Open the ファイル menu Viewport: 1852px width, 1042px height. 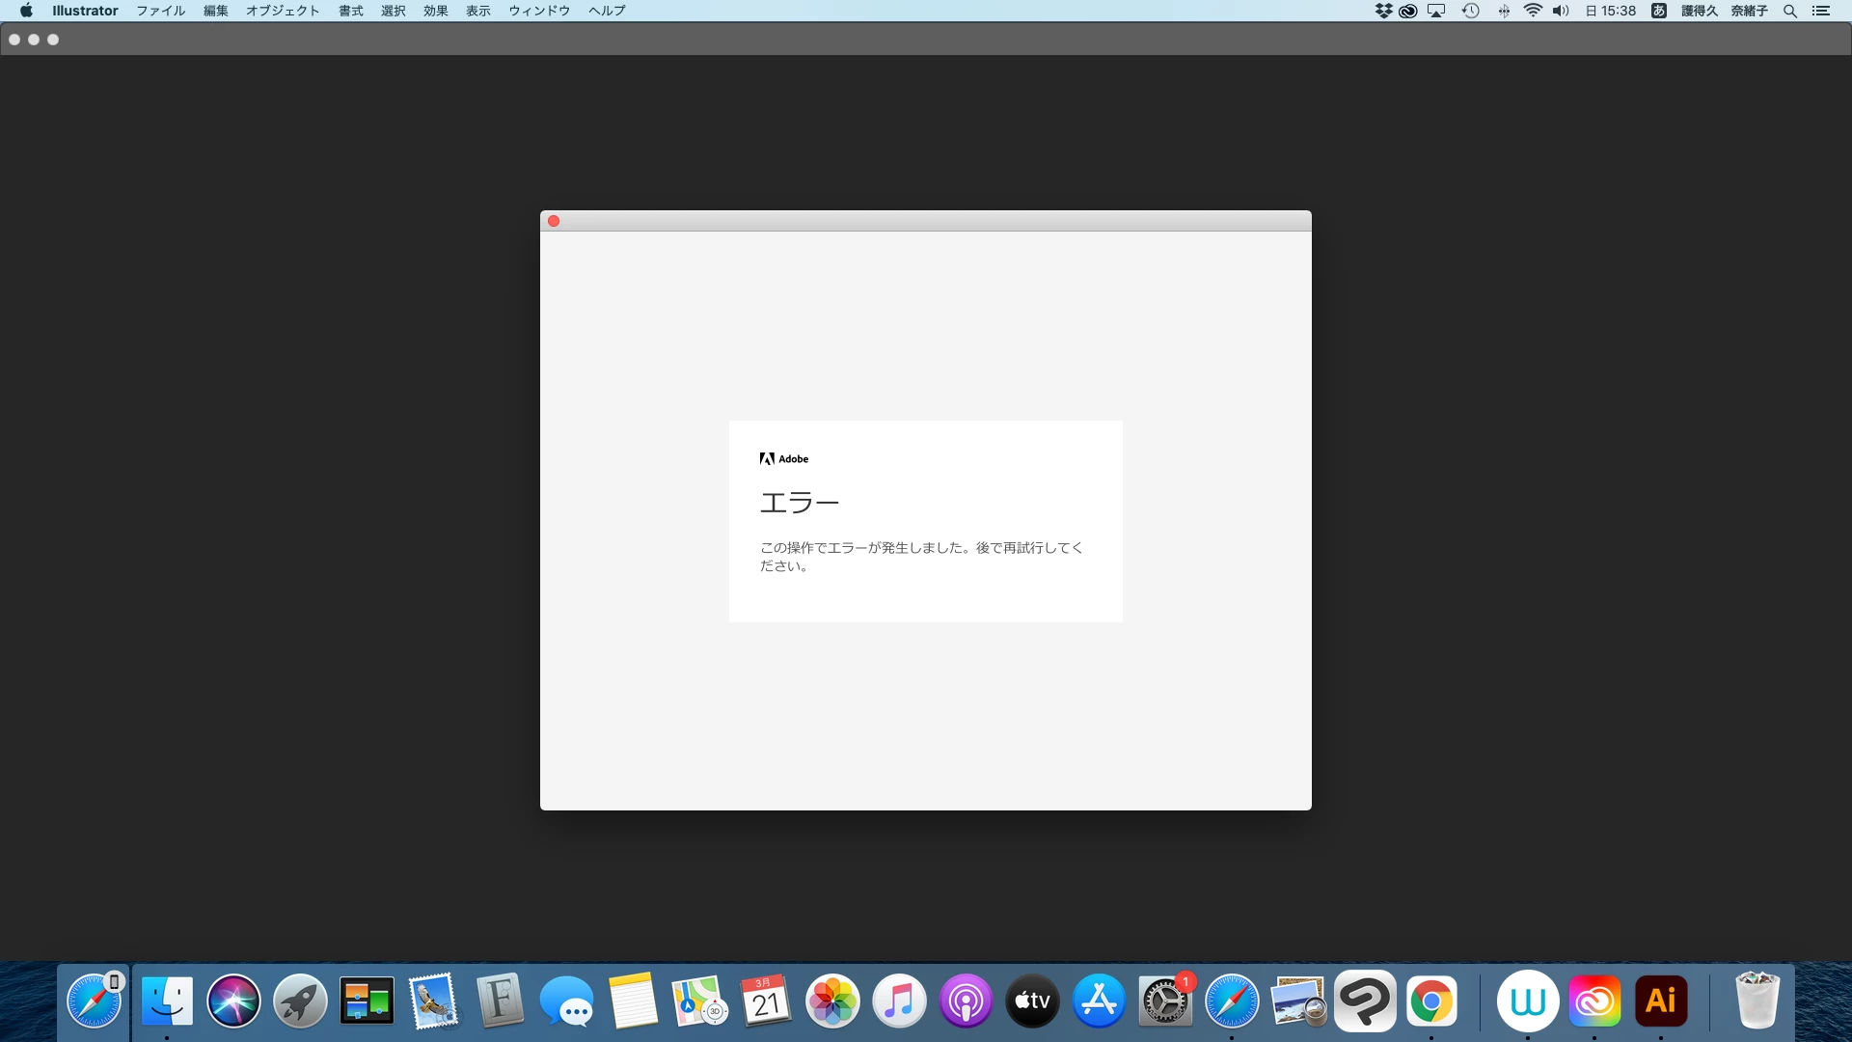point(160,11)
